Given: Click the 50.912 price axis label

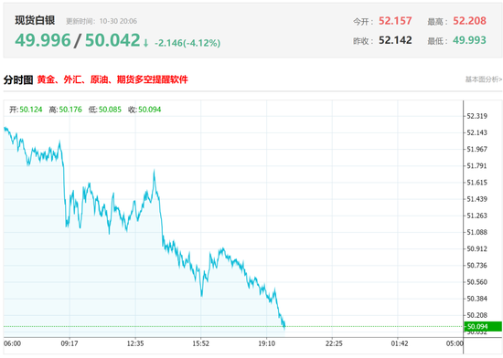Looking at the screenshot, I should [477, 248].
